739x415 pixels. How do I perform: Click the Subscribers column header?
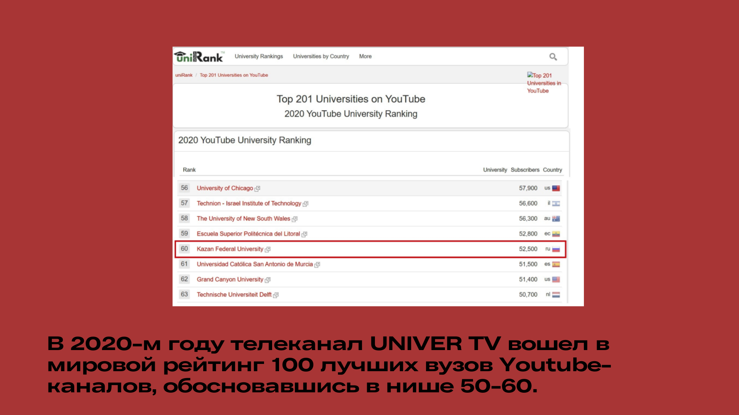[525, 169]
